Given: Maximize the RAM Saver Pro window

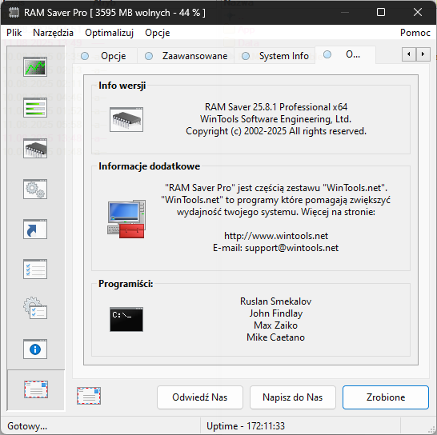Looking at the screenshot, I should click(x=381, y=12).
